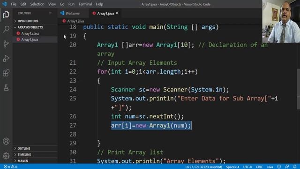Click the Java language mode indicator

pyautogui.click(x=270, y=167)
